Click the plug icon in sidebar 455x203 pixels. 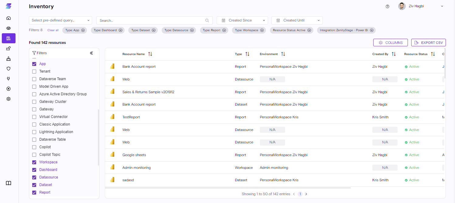coord(9,79)
